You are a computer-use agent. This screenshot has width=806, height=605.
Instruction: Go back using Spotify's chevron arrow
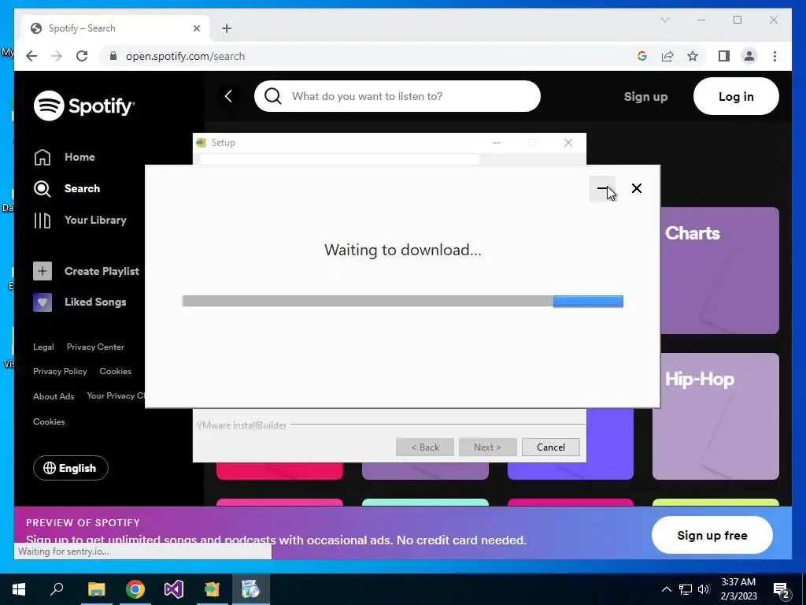point(229,95)
